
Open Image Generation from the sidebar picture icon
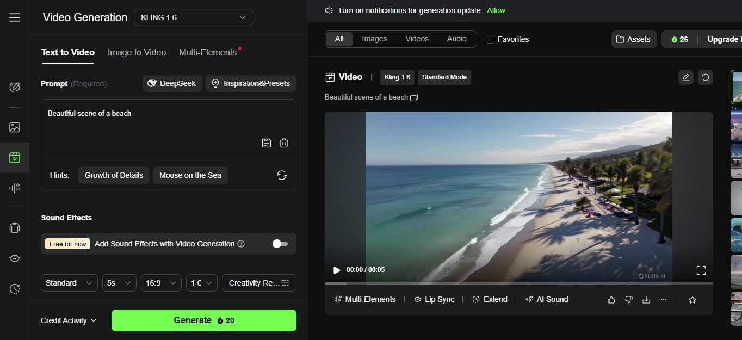click(x=15, y=127)
